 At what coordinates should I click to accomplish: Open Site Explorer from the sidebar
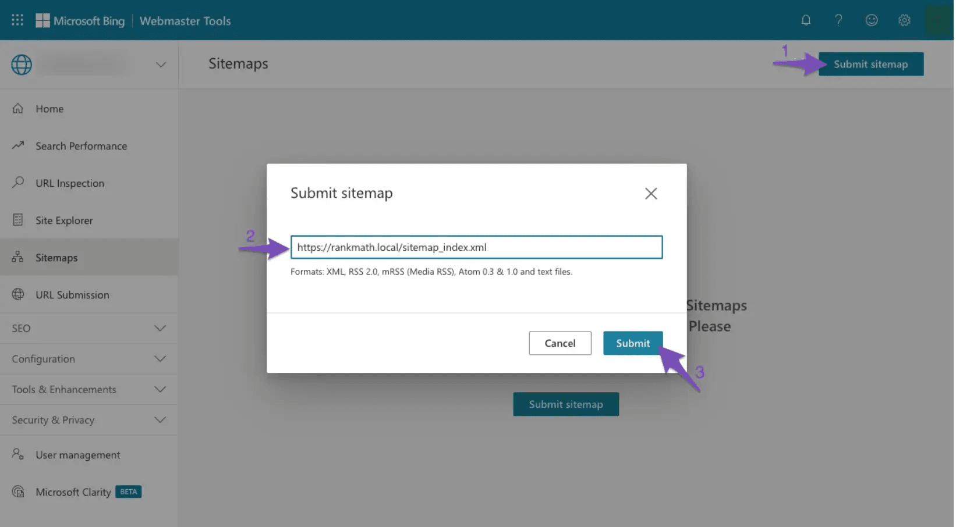point(64,220)
